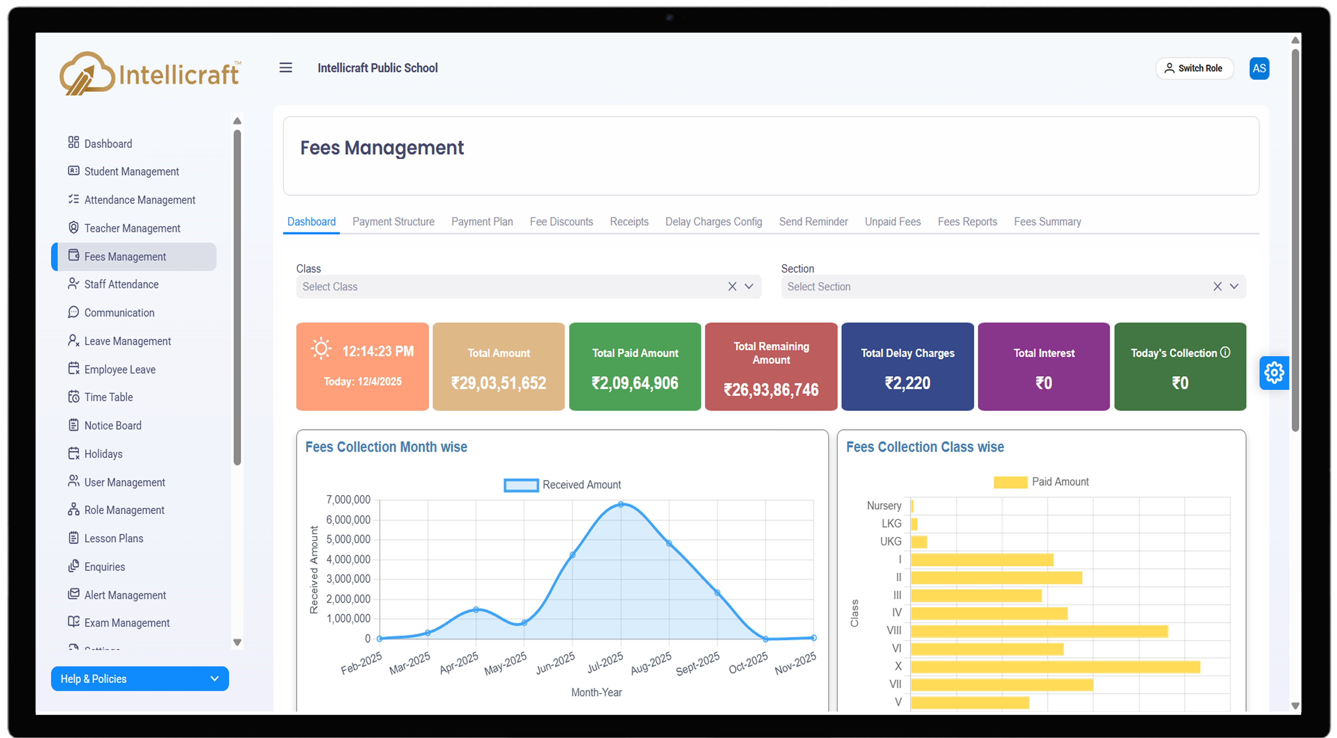Viewport: 1337px width, 738px height.
Task: Click the Switch Role button
Action: point(1194,68)
